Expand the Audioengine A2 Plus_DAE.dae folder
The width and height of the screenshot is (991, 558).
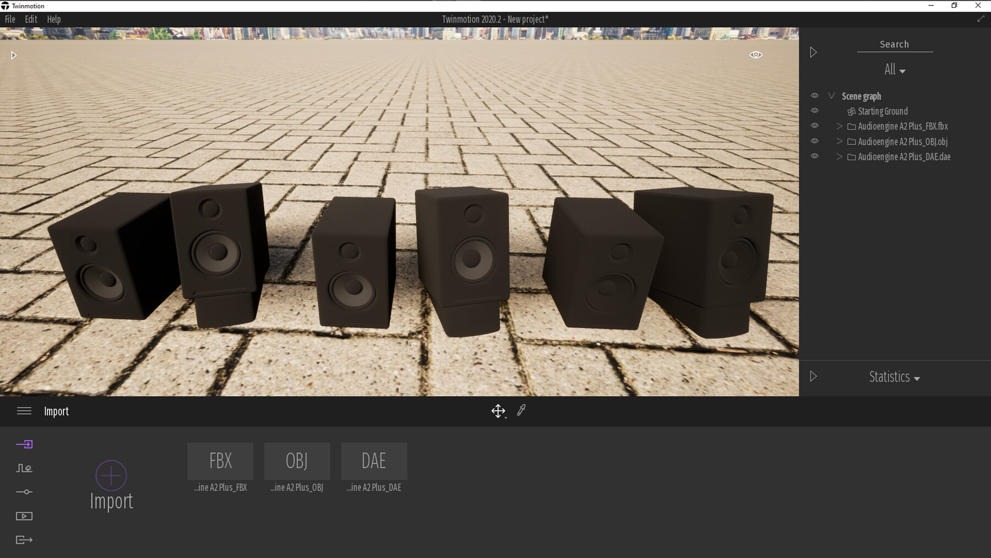[839, 157]
